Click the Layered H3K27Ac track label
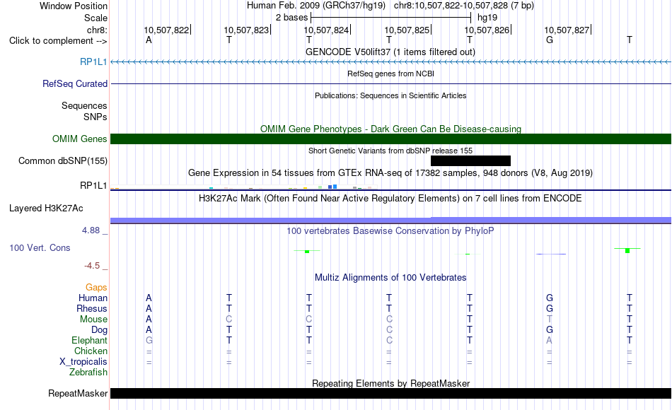This screenshot has width=672, height=410. 46,209
